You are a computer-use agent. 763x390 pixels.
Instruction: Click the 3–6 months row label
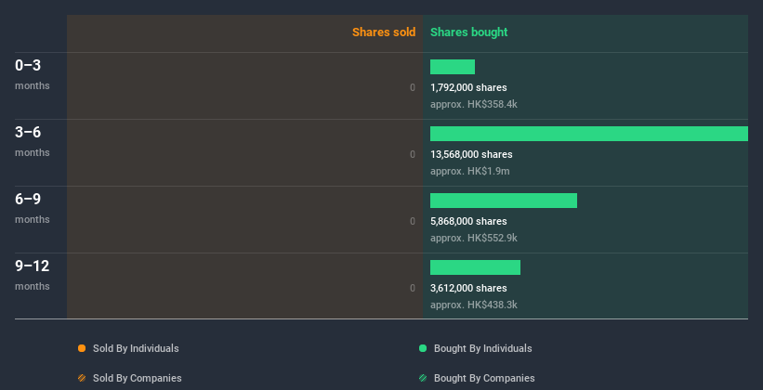pyautogui.click(x=33, y=141)
